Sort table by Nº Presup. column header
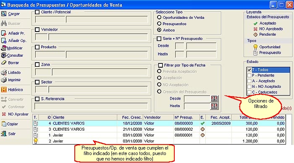The width and height of the screenshot is (294, 163). tap(186, 117)
